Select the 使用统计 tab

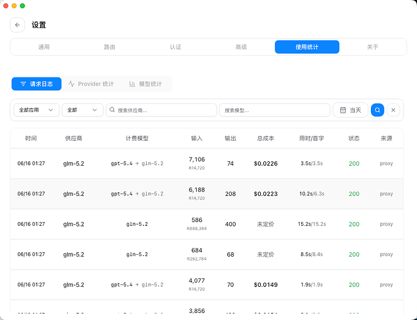307,47
